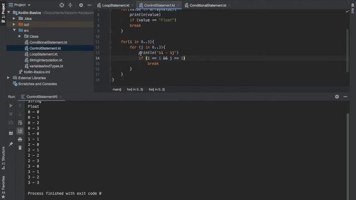Click the editor vertical scrollbar

tap(347, 51)
